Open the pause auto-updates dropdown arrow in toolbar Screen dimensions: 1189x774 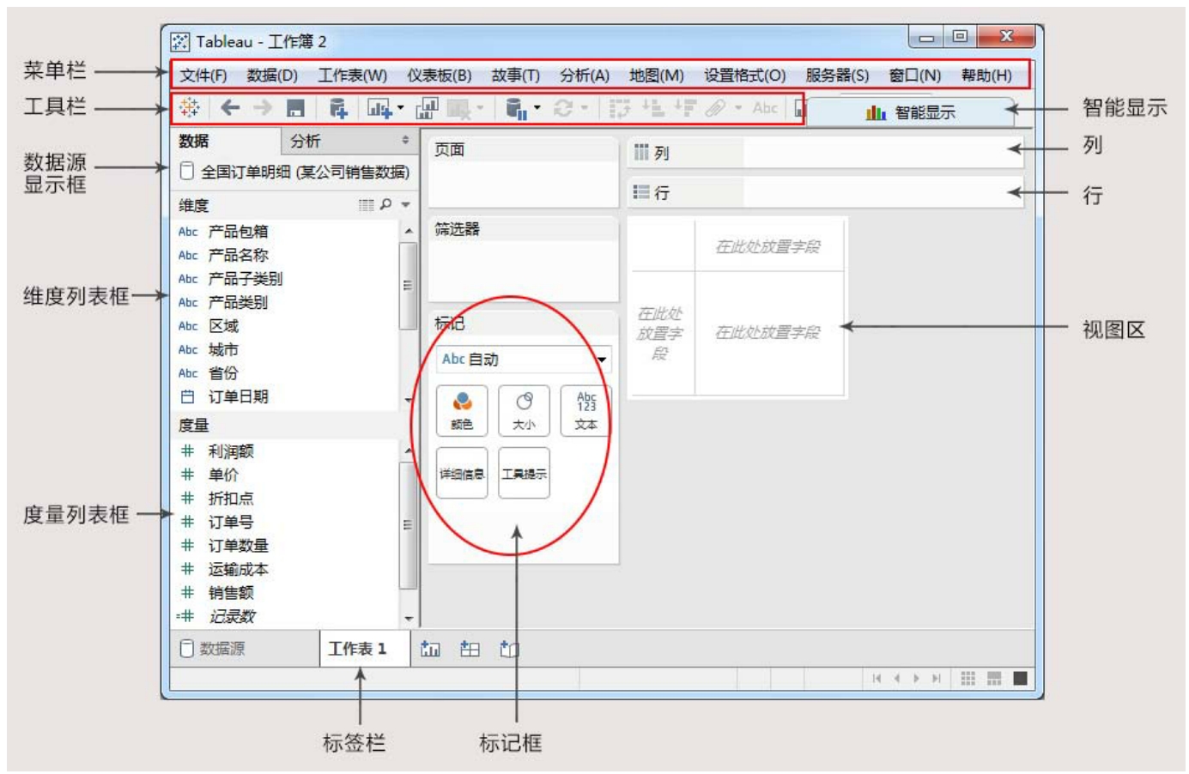(537, 108)
